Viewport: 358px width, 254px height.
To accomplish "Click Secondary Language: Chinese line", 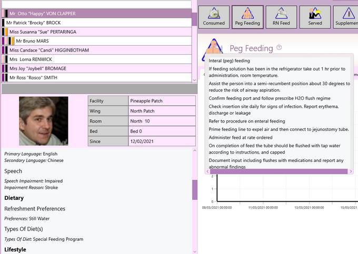I will (x=34, y=160).
